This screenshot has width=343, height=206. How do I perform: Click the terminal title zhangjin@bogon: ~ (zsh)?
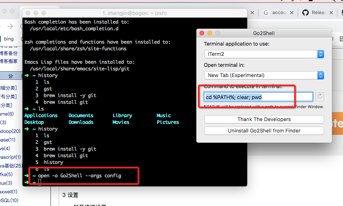click(x=134, y=13)
